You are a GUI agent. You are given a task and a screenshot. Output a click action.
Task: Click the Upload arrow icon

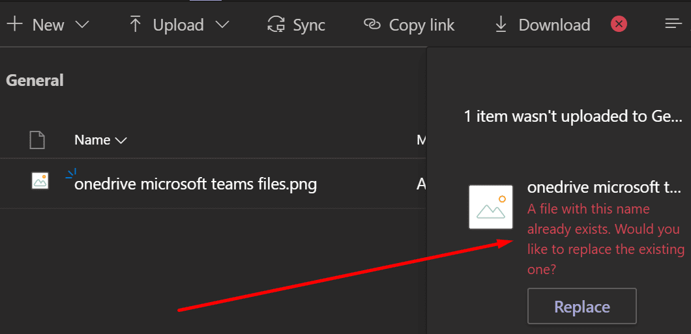click(136, 24)
